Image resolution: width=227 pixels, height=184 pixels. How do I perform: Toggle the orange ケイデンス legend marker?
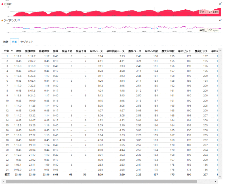(3, 20)
